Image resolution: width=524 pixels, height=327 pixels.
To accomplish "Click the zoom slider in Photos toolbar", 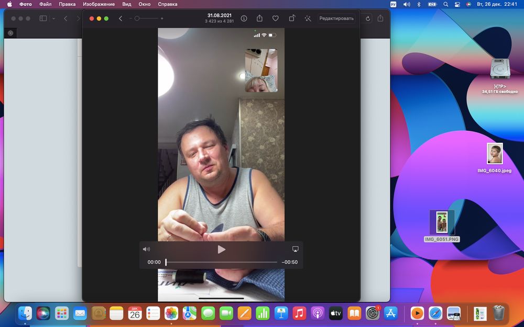I will pos(146,18).
